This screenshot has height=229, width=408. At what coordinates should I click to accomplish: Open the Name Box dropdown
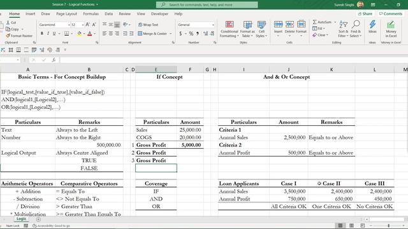point(18,60)
